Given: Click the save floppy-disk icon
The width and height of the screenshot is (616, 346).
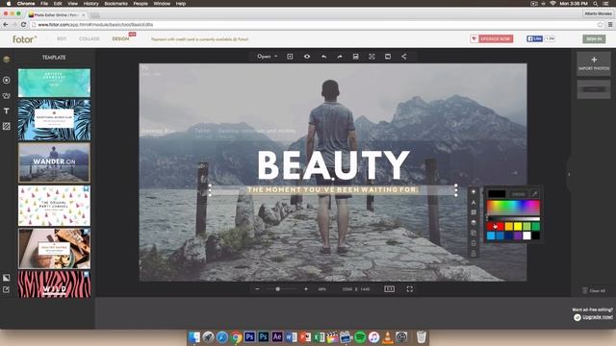Looking at the screenshot, I should pyautogui.click(x=355, y=57).
